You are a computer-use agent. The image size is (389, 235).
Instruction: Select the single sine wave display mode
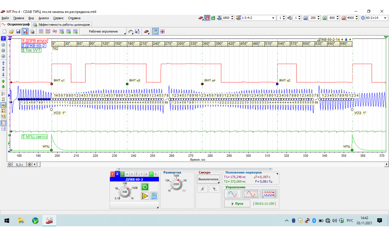pos(233,194)
